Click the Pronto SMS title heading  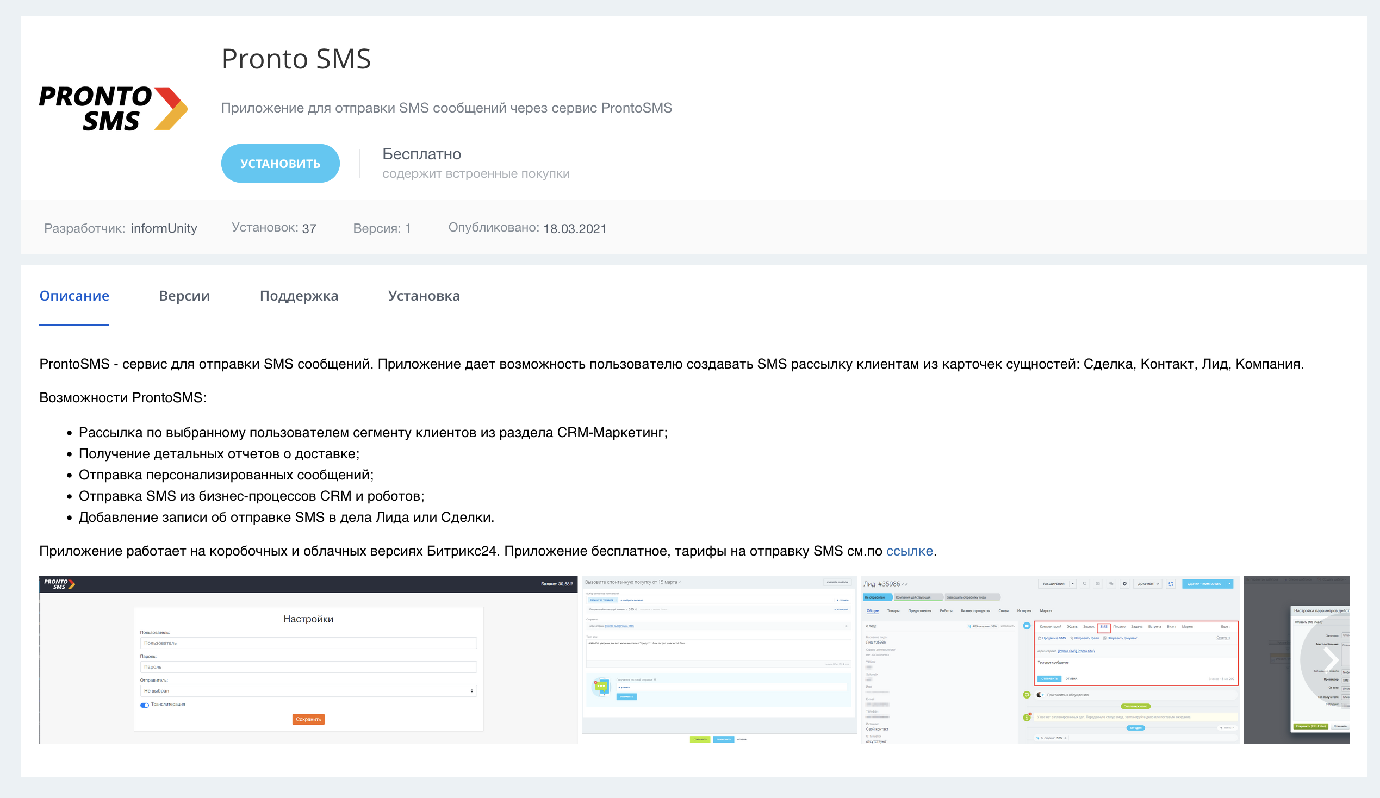[x=296, y=59]
